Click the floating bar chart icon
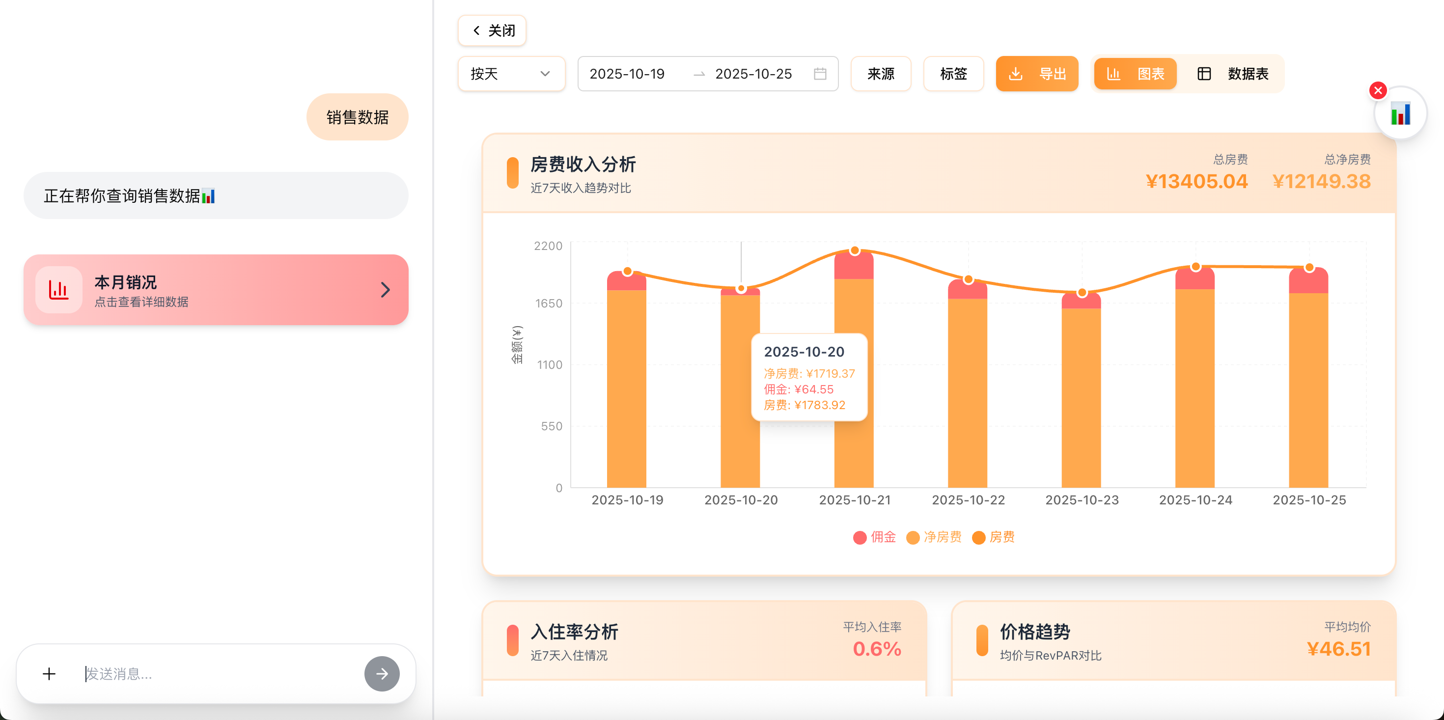Image resolution: width=1444 pixels, height=720 pixels. point(1400,114)
